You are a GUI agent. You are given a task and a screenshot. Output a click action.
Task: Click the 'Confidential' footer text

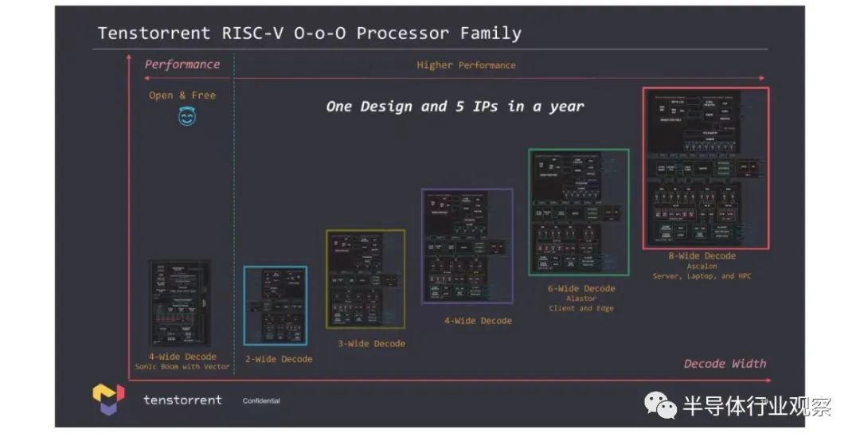(261, 401)
